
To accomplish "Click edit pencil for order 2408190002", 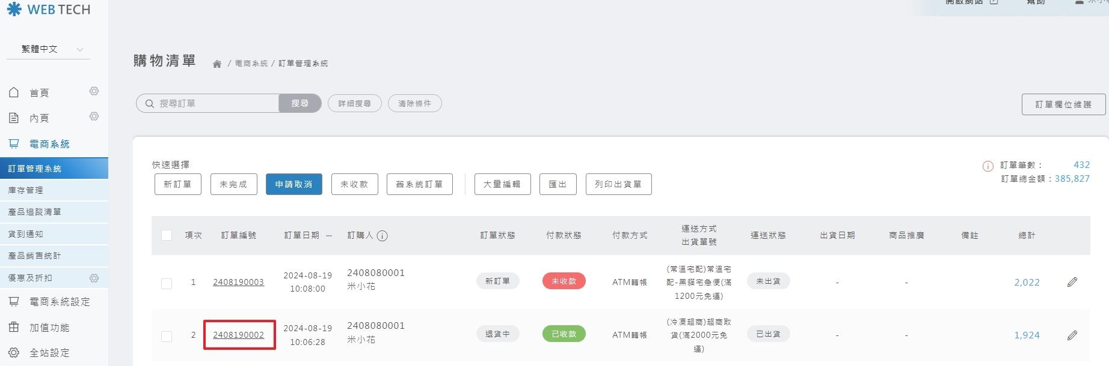I will tap(1072, 335).
